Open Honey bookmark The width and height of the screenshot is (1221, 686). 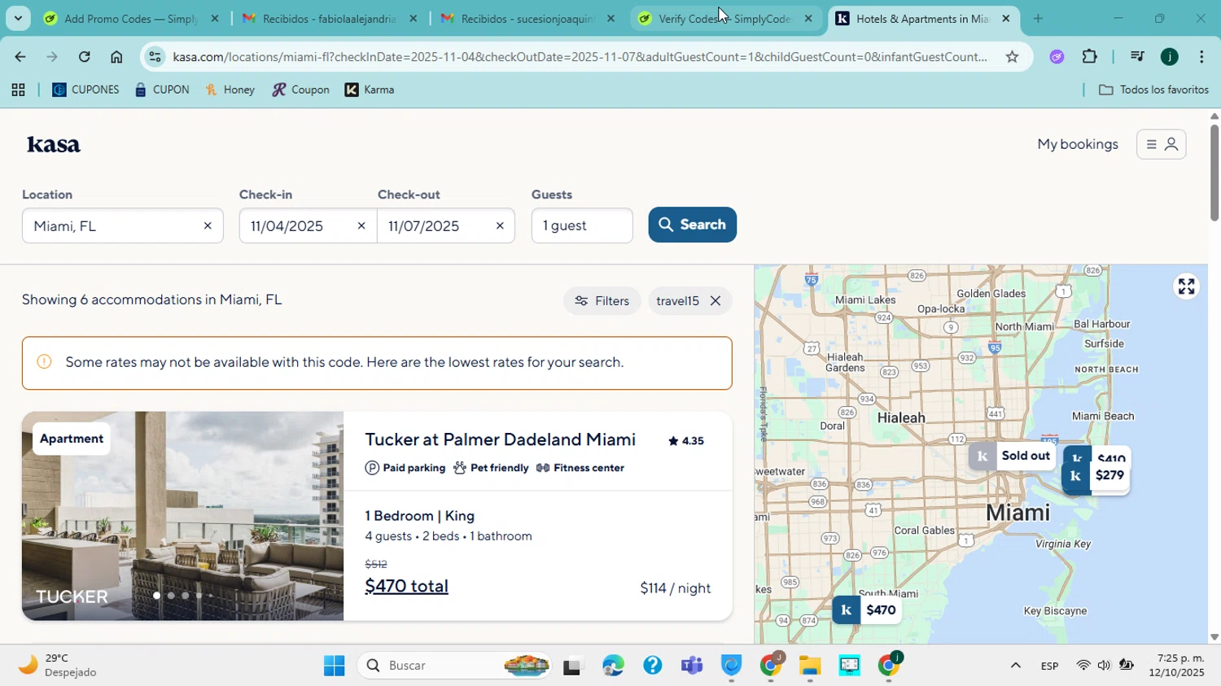[x=230, y=90]
